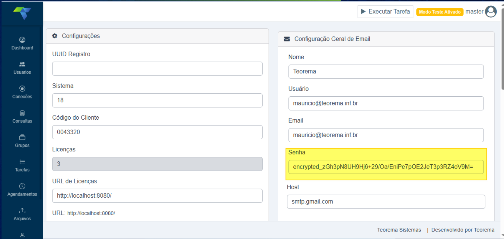Click the Senha encrypted password field

coord(386,167)
